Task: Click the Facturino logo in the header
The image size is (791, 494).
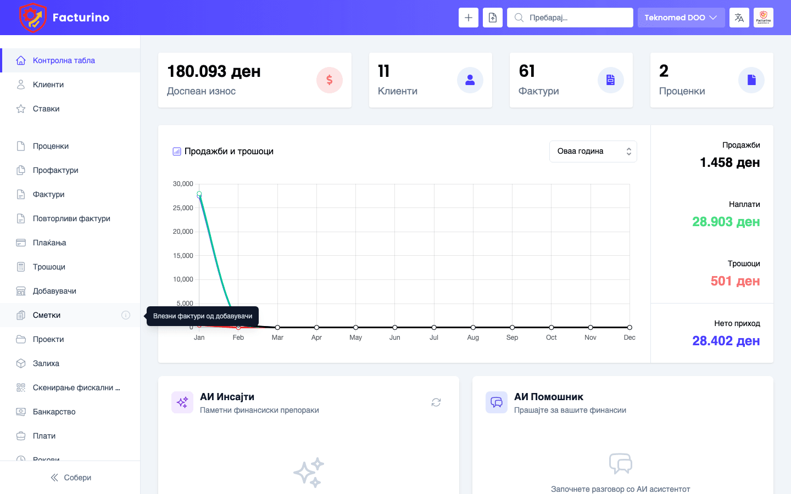Action: click(x=64, y=18)
